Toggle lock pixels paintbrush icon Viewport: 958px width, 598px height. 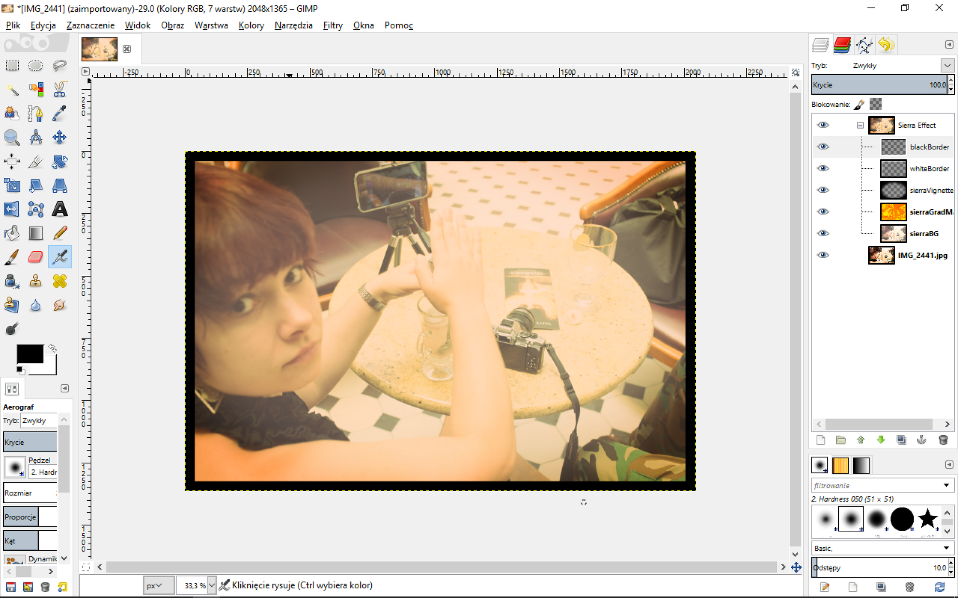[859, 104]
